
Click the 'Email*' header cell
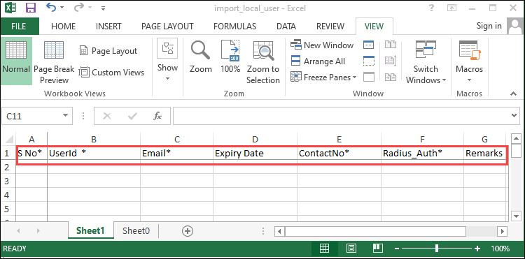click(177, 153)
